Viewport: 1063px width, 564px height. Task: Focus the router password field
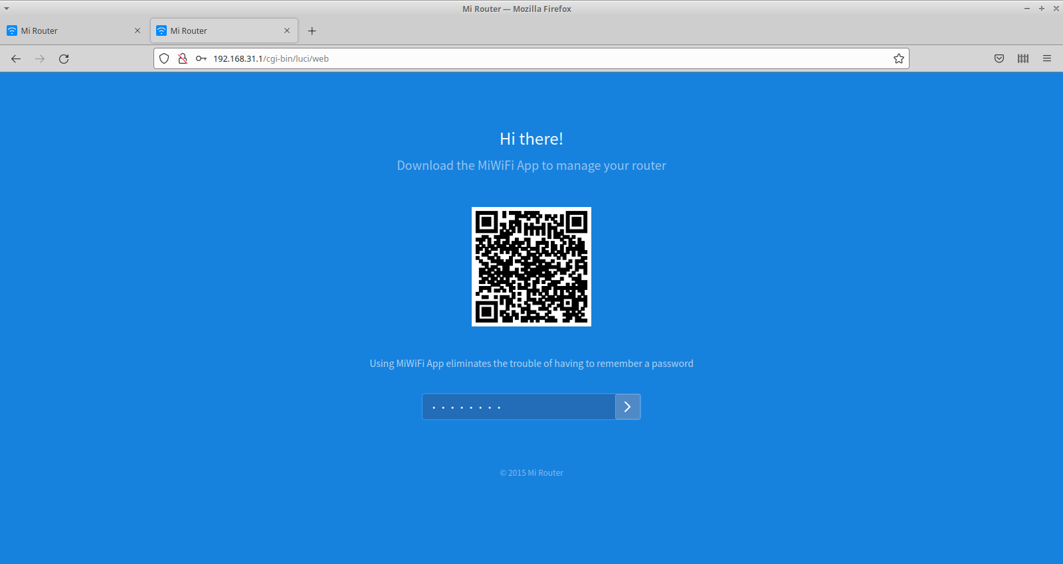pyautogui.click(x=519, y=407)
